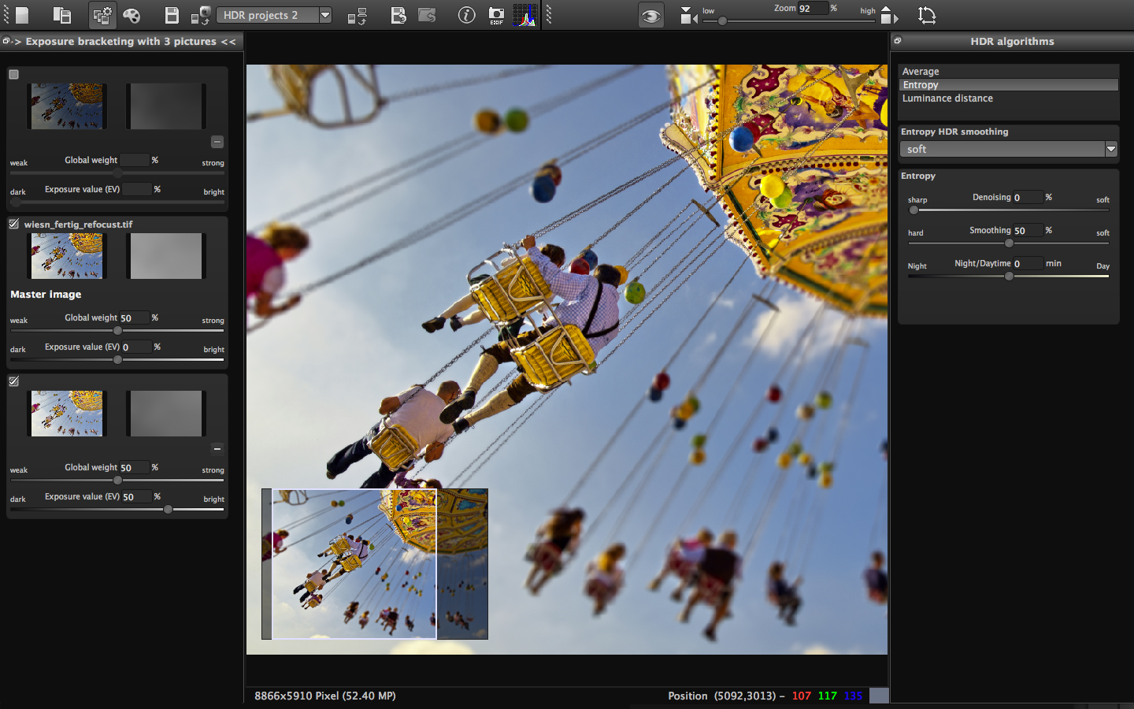Screen dimensions: 1134x709
Task: Select the Entropy algorithm
Action: coord(1009,84)
